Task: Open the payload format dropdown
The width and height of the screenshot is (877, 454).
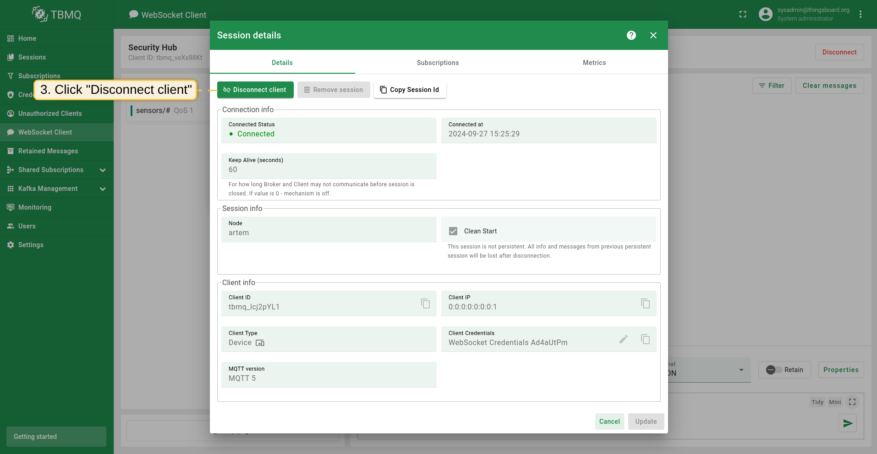Action: pos(740,370)
